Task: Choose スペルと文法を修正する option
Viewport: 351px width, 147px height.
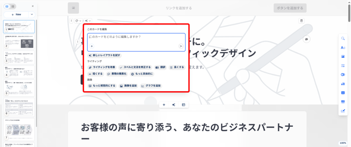Action: tap(135, 67)
